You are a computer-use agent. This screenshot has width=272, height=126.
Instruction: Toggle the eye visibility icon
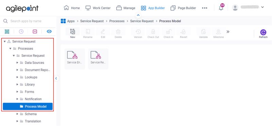(x=49, y=32)
